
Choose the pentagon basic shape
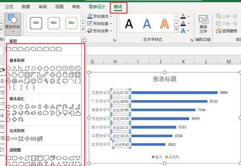(x=46, y=68)
